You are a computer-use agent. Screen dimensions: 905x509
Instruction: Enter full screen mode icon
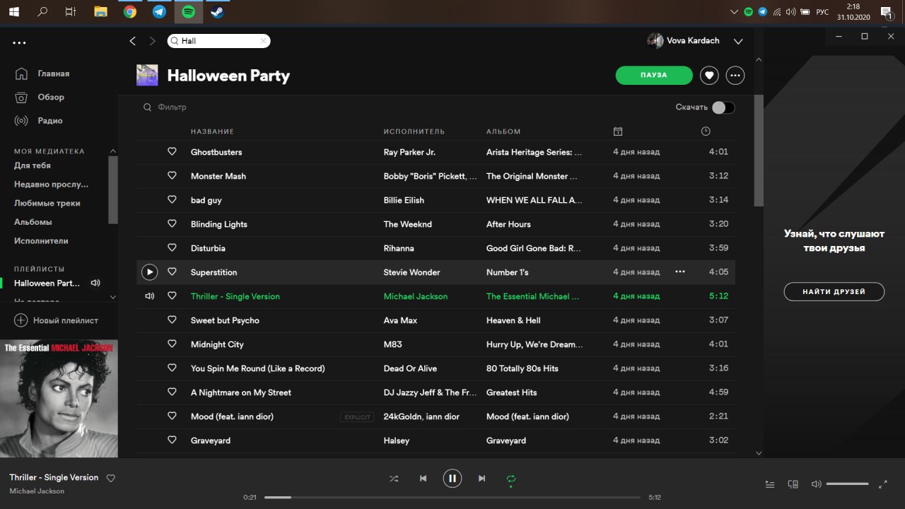click(883, 484)
